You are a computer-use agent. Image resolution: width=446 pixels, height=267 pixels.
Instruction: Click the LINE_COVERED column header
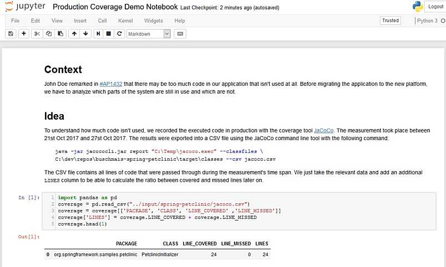point(199,243)
